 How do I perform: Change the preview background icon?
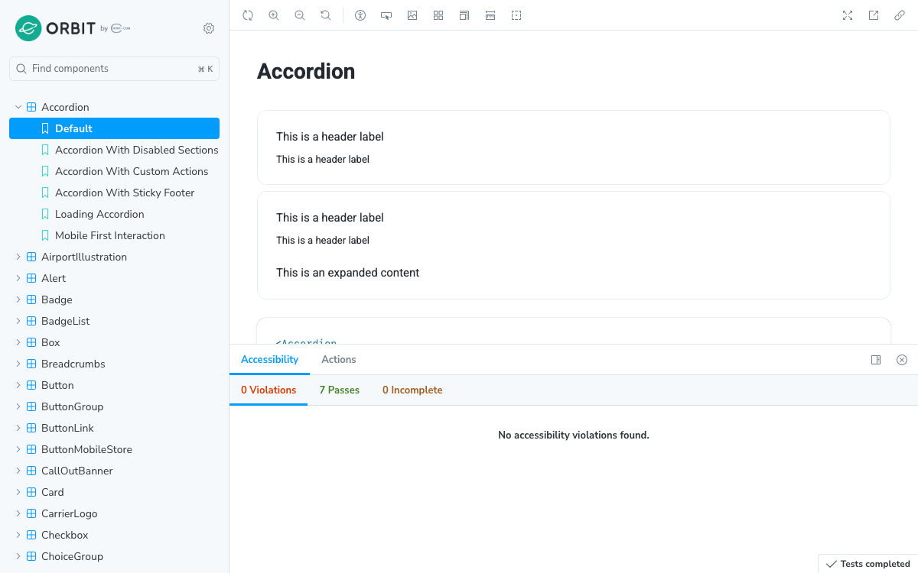412,15
